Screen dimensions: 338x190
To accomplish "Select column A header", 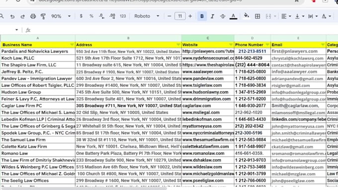I will (x=38, y=38).
